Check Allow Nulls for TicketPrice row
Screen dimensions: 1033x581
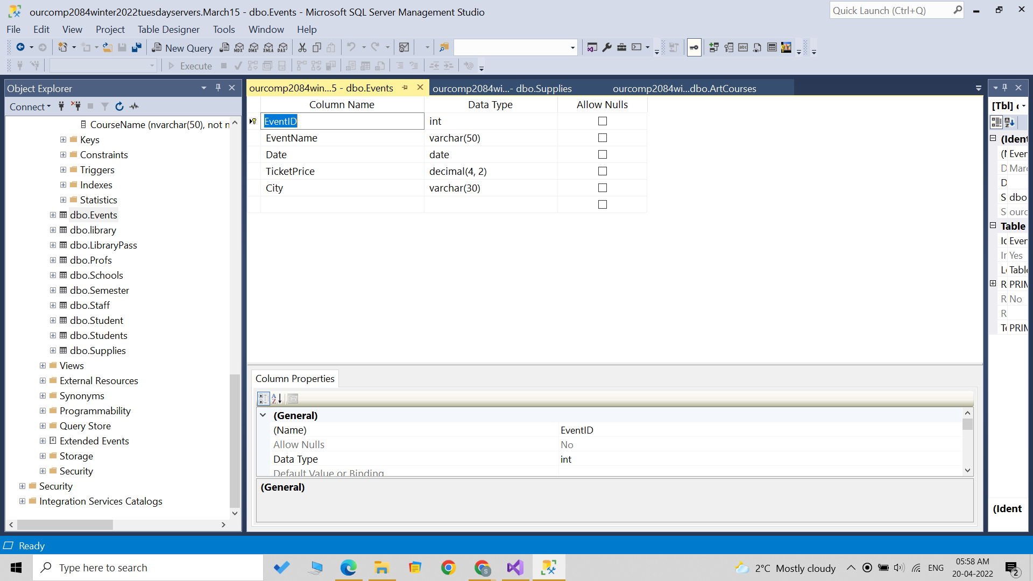(603, 172)
